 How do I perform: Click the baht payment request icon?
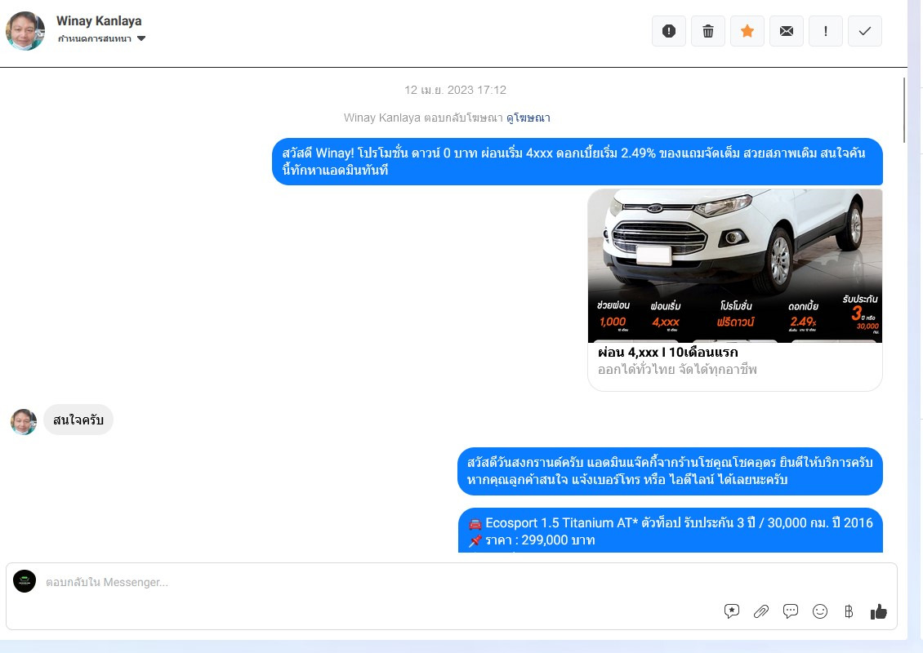[x=849, y=612]
